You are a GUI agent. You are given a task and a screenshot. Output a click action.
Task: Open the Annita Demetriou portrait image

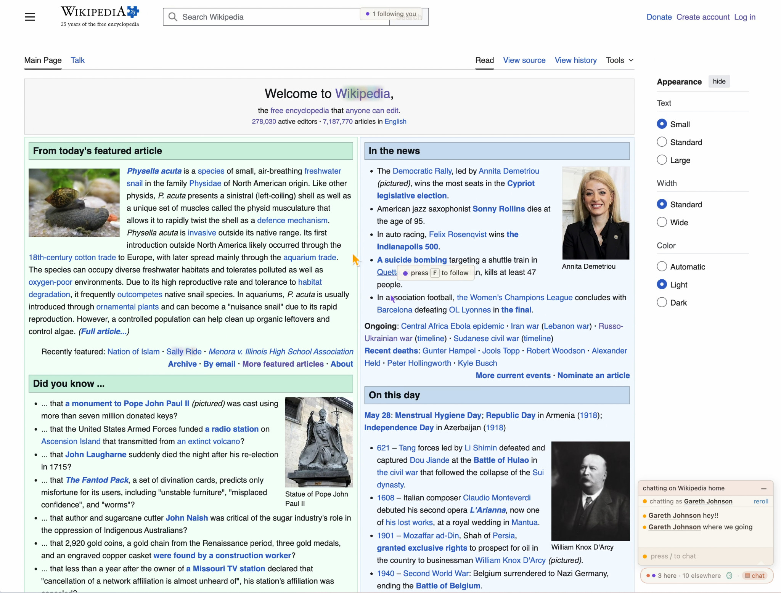(596, 213)
